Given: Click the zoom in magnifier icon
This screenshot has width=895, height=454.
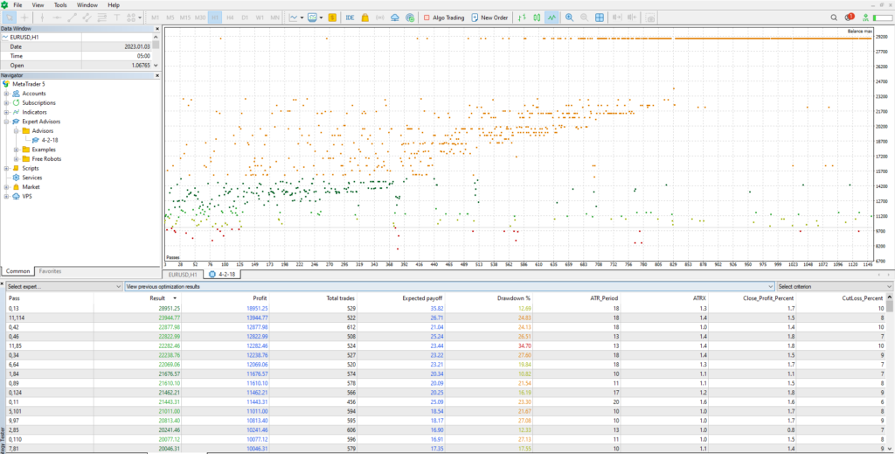Looking at the screenshot, I should tap(570, 17).
